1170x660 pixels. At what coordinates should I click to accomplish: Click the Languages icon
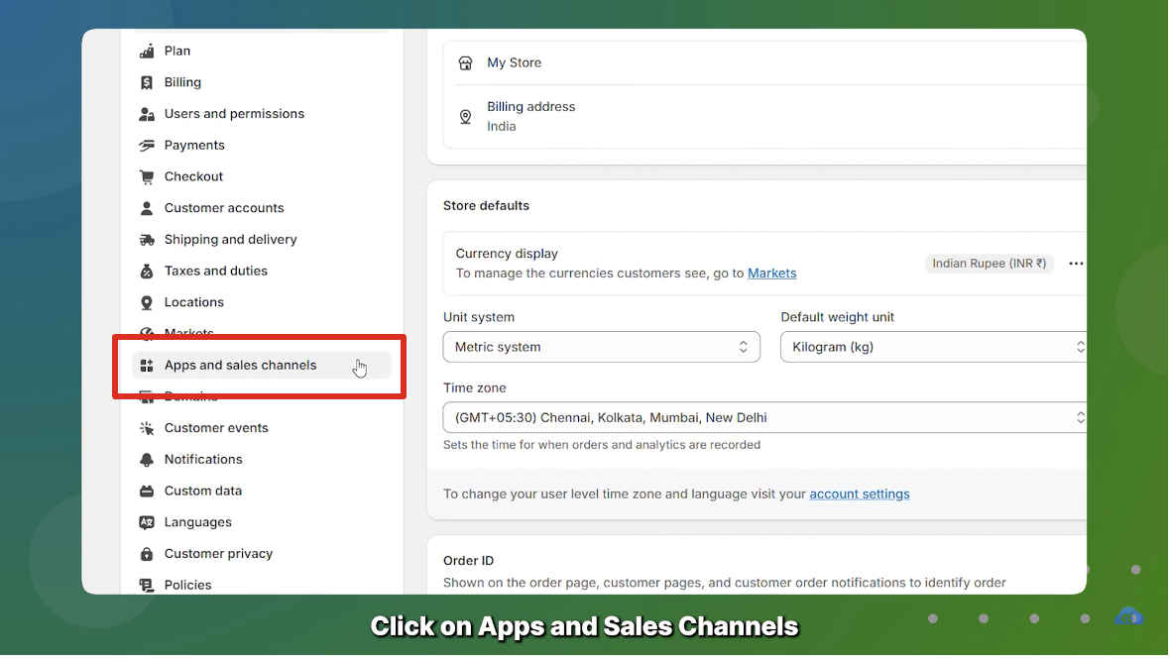click(147, 522)
